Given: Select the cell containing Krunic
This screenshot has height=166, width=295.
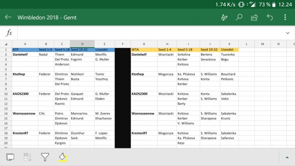Looking at the screenshot, I should pos(229,118).
